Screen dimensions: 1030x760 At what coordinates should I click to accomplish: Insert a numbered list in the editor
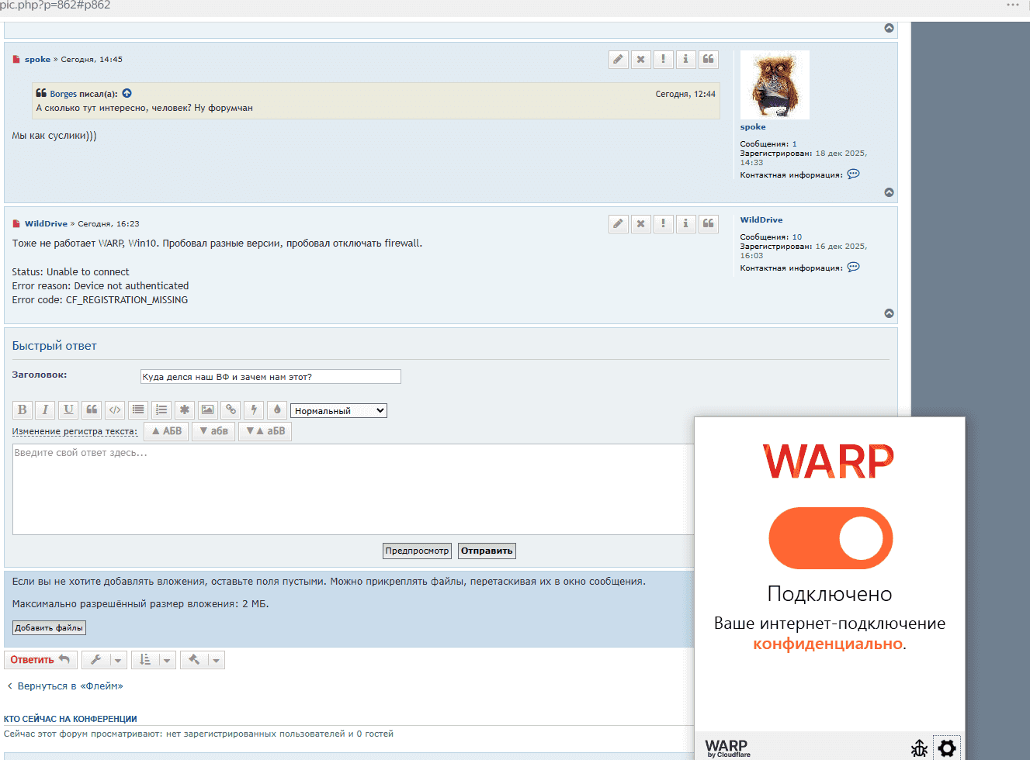[x=161, y=410]
